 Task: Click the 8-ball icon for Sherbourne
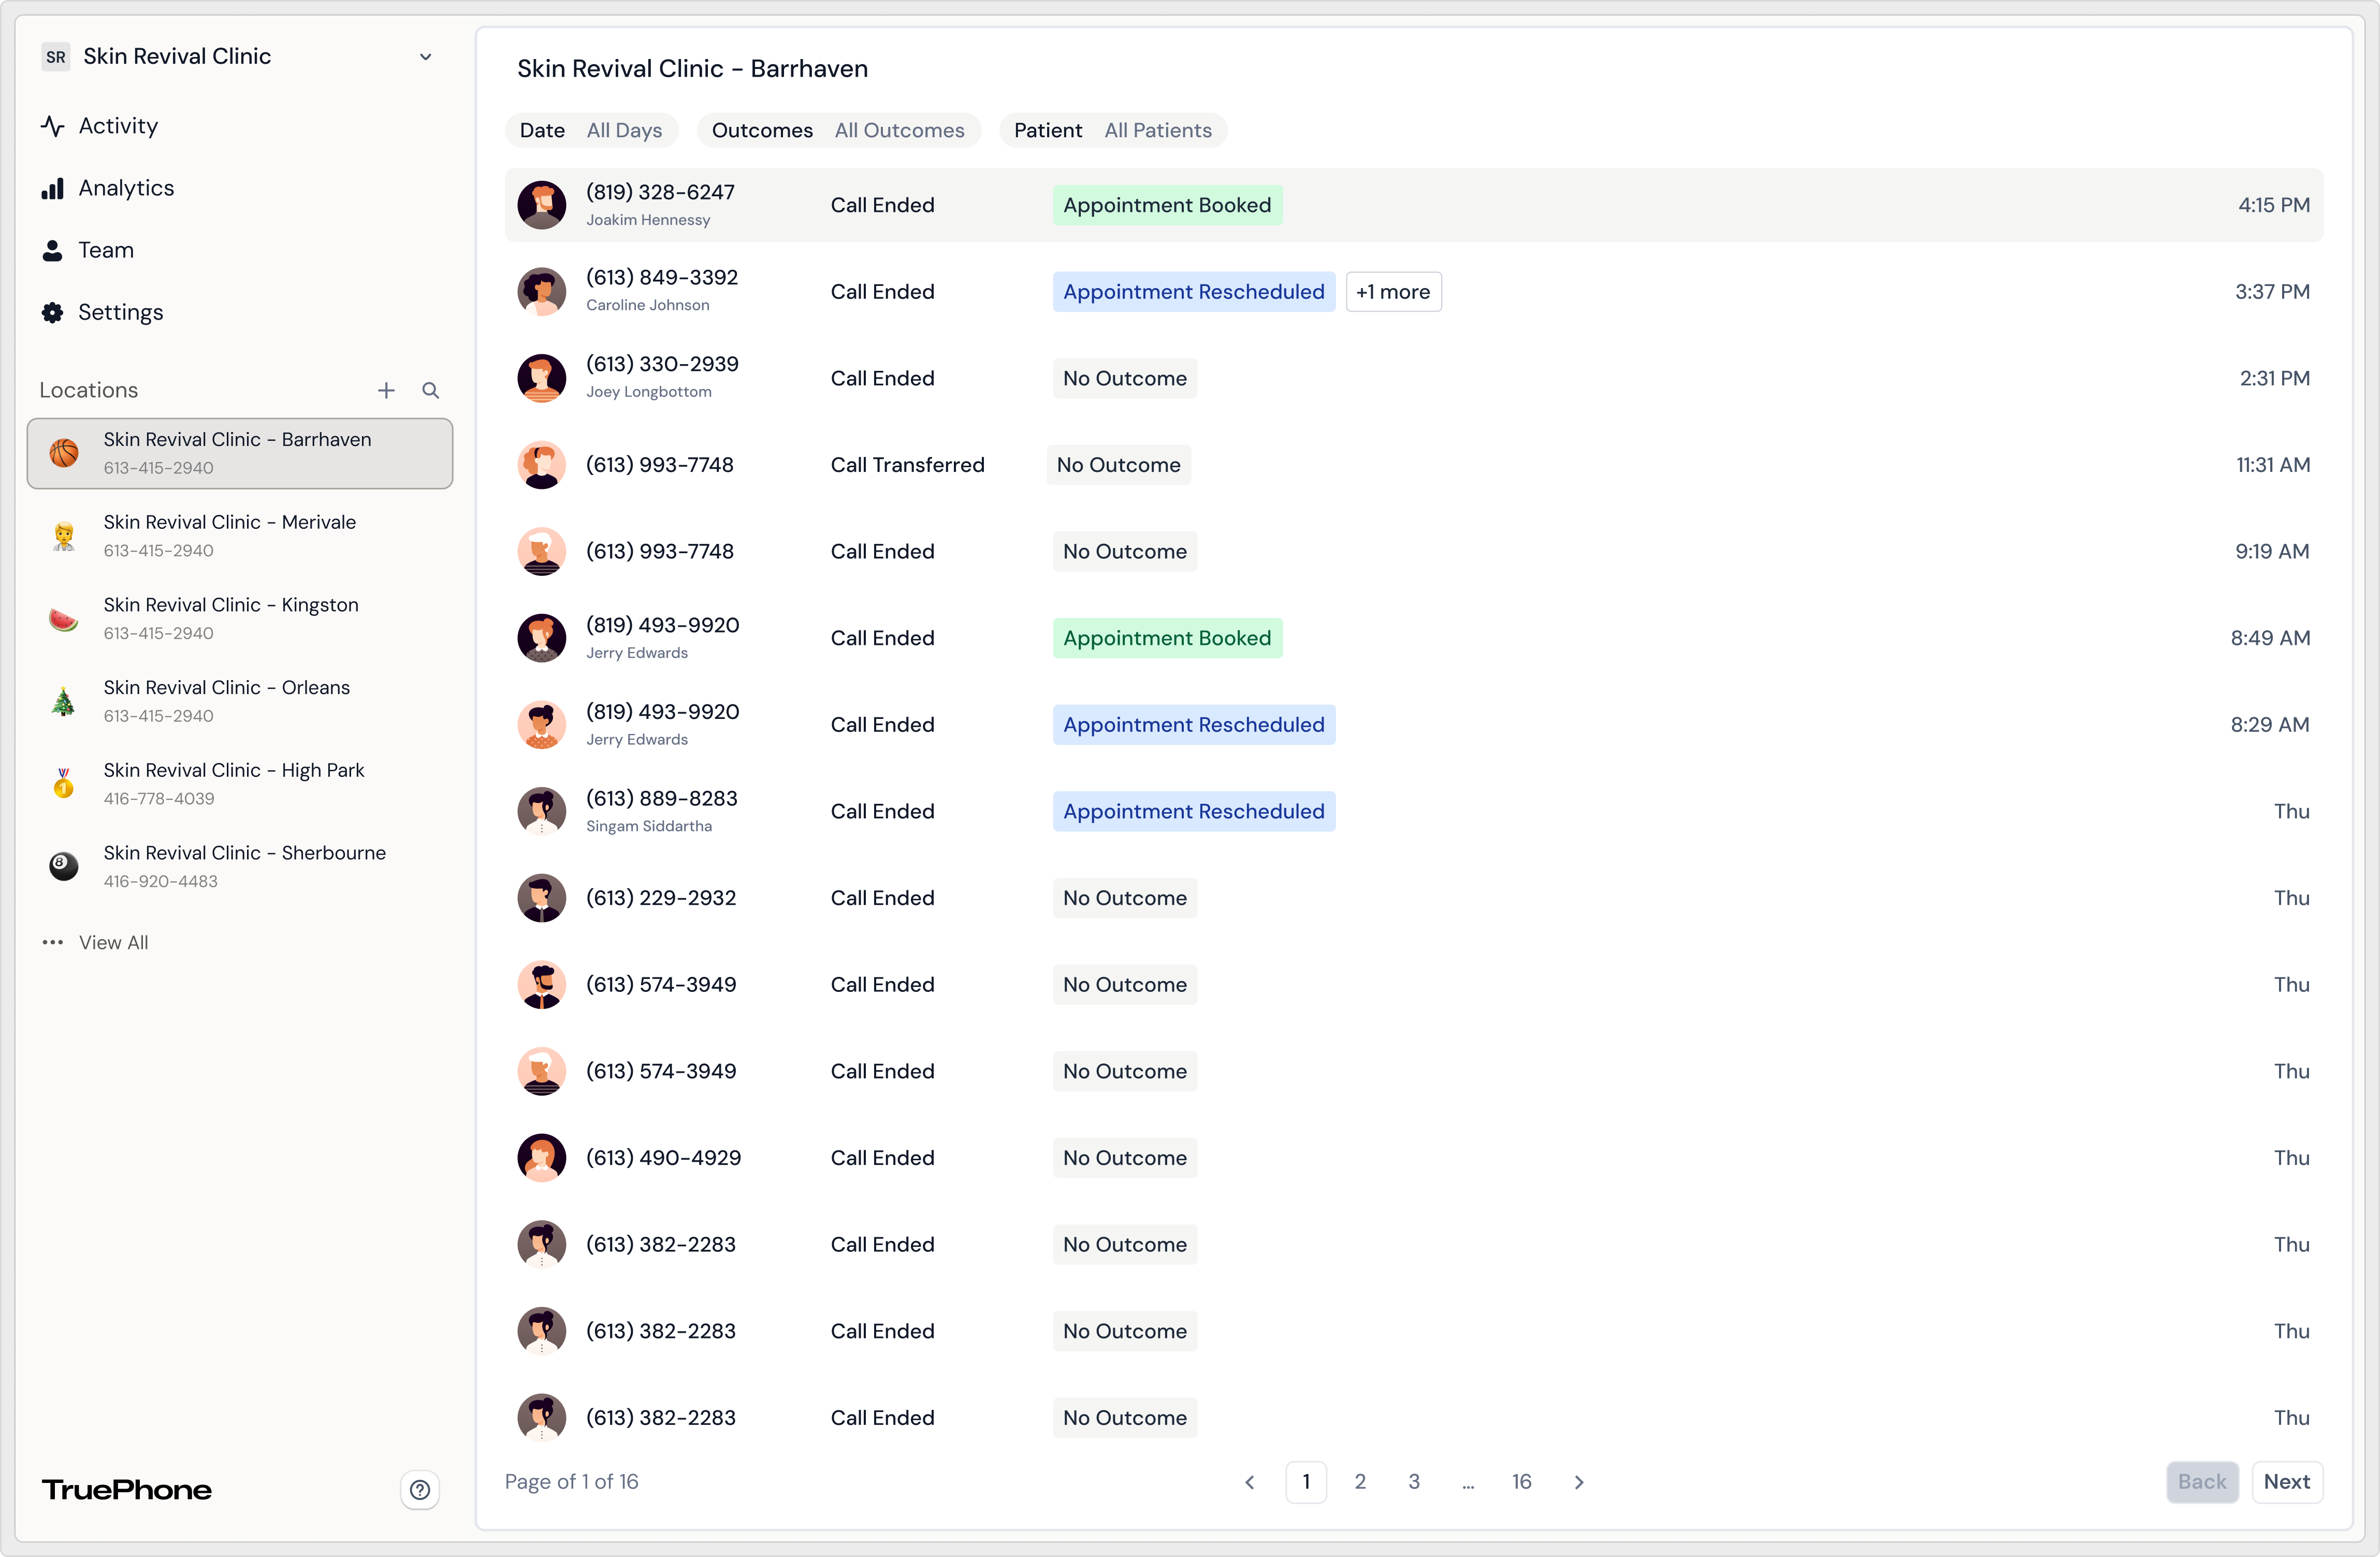click(64, 867)
